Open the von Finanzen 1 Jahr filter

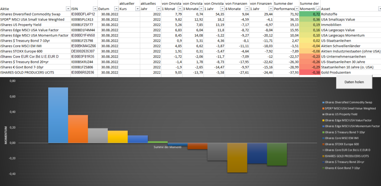(x=271, y=9)
